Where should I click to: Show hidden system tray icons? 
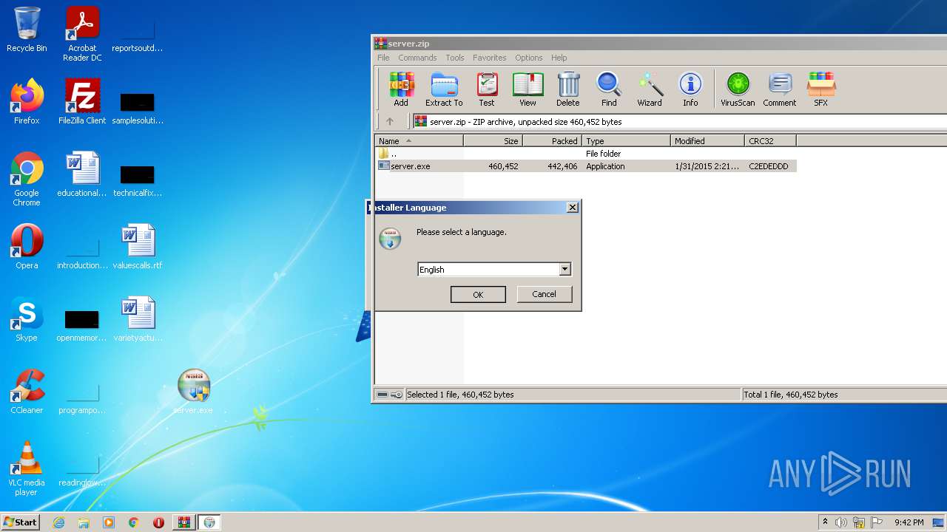(826, 522)
